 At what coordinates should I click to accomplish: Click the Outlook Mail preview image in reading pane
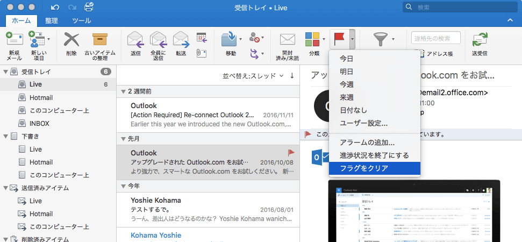tap(414, 211)
